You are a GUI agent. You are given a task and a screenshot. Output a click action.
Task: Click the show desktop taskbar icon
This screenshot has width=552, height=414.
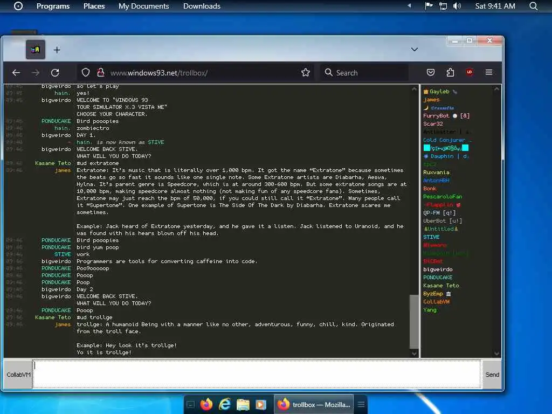point(190,404)
